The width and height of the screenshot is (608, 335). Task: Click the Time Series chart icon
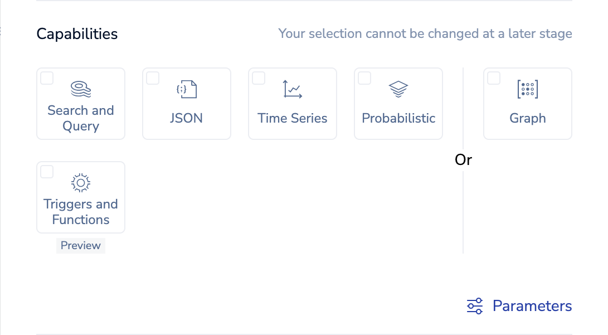click(x=293, y=89)
